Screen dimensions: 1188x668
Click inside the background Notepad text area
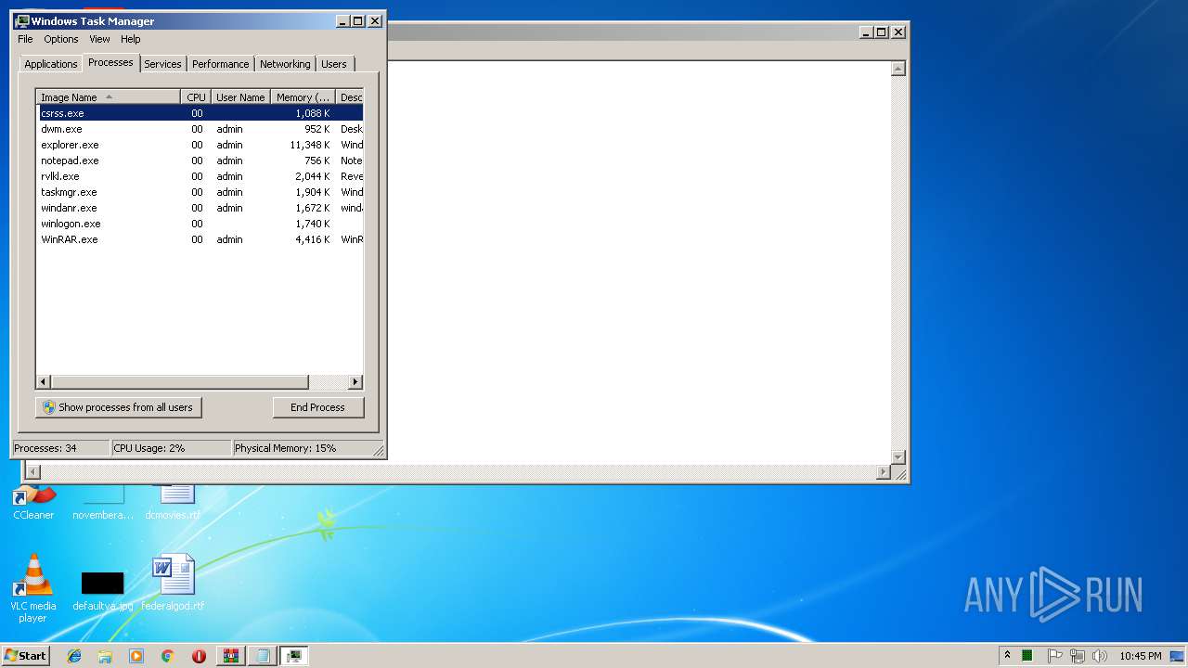[x=639, y=263]
